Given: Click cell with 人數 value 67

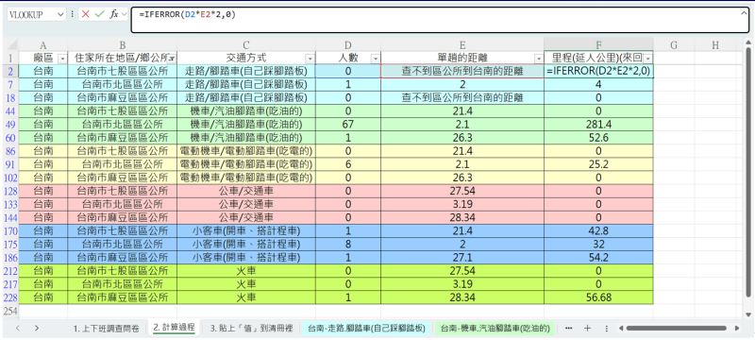Looking at the screenshot, I should [348, 125].
